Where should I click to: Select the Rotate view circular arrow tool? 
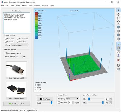119,22
